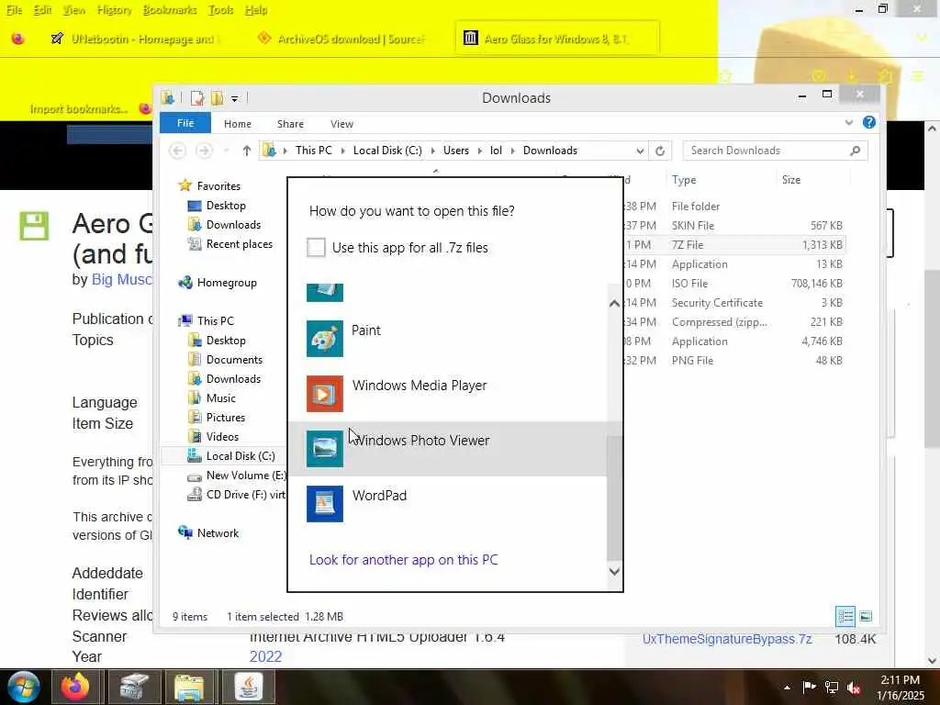Open the Big Muscle author link
Image resolution: width=940 pixels, height=705 pixels.
click(x=121, y=279)
